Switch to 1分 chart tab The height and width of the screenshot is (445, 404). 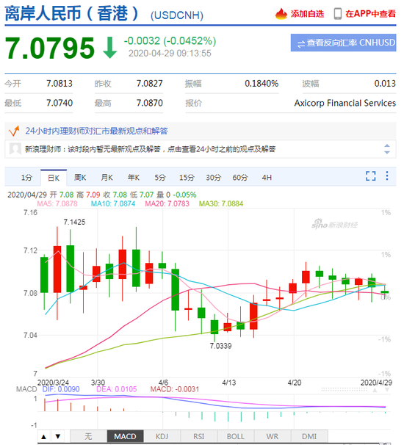click(x=26, y=178)
